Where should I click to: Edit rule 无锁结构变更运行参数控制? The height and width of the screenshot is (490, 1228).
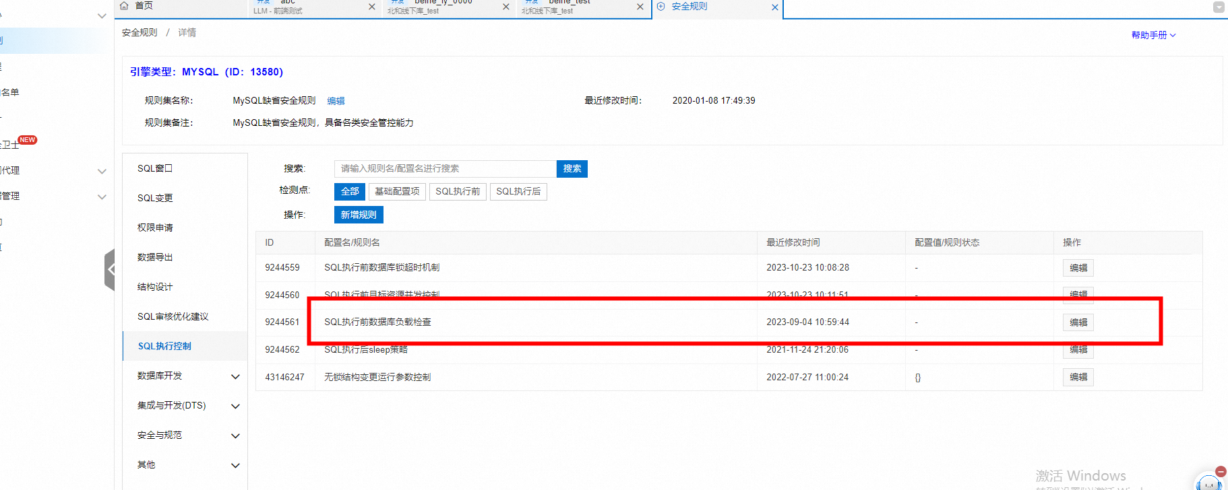pyautogui.click(x=1078, y=378)
